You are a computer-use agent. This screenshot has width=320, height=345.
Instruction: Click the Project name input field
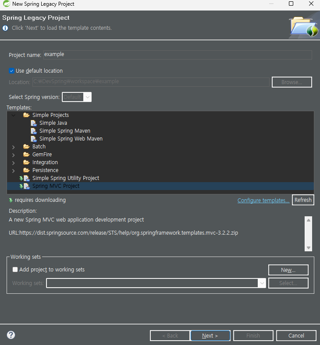click(x=178, y=55)
